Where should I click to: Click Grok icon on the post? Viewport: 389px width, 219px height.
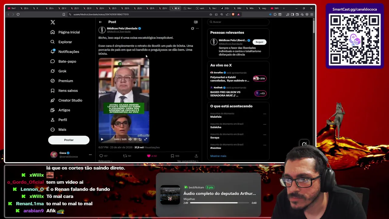(192, 28)
